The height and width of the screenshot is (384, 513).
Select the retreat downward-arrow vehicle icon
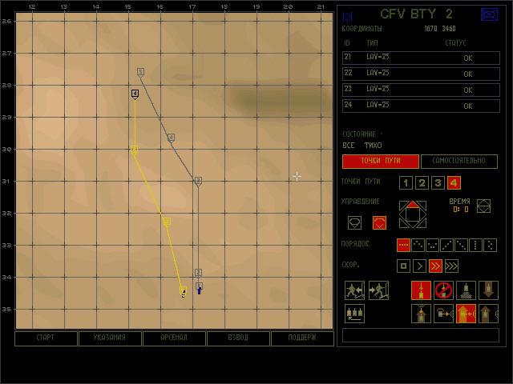click(488, 290)
